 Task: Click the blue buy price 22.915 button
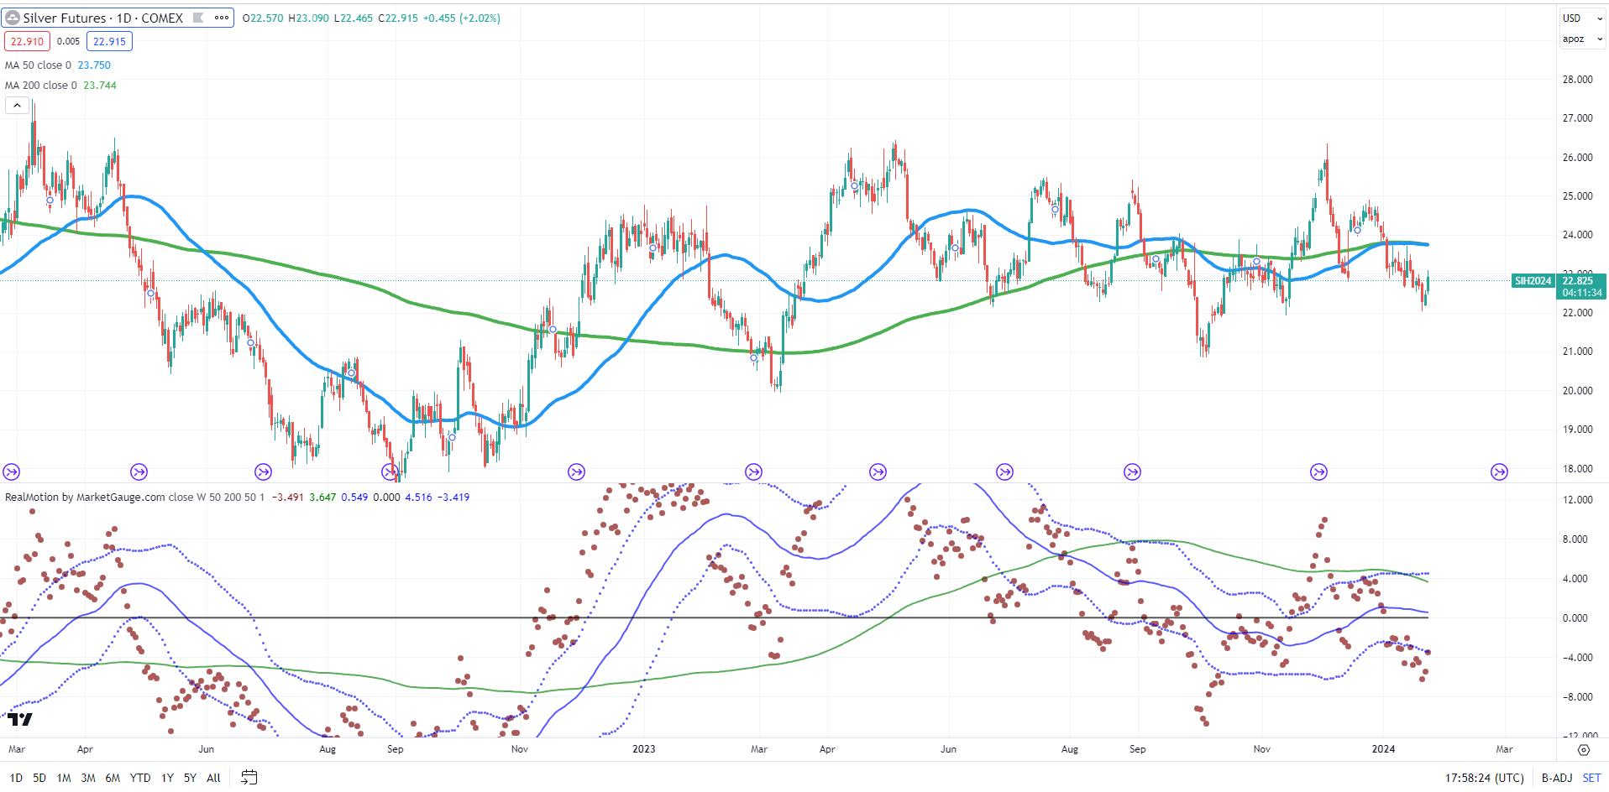[x=109, y=41]
